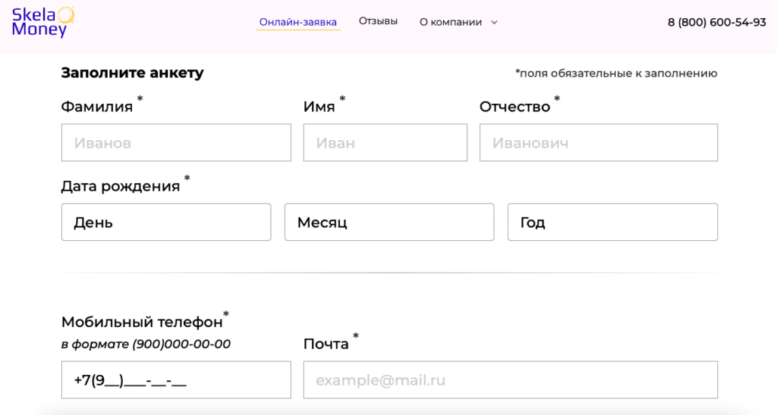The image size is (777, 415).
Task: Choose the Год dropdown for birth year
Action: [612, 222]
